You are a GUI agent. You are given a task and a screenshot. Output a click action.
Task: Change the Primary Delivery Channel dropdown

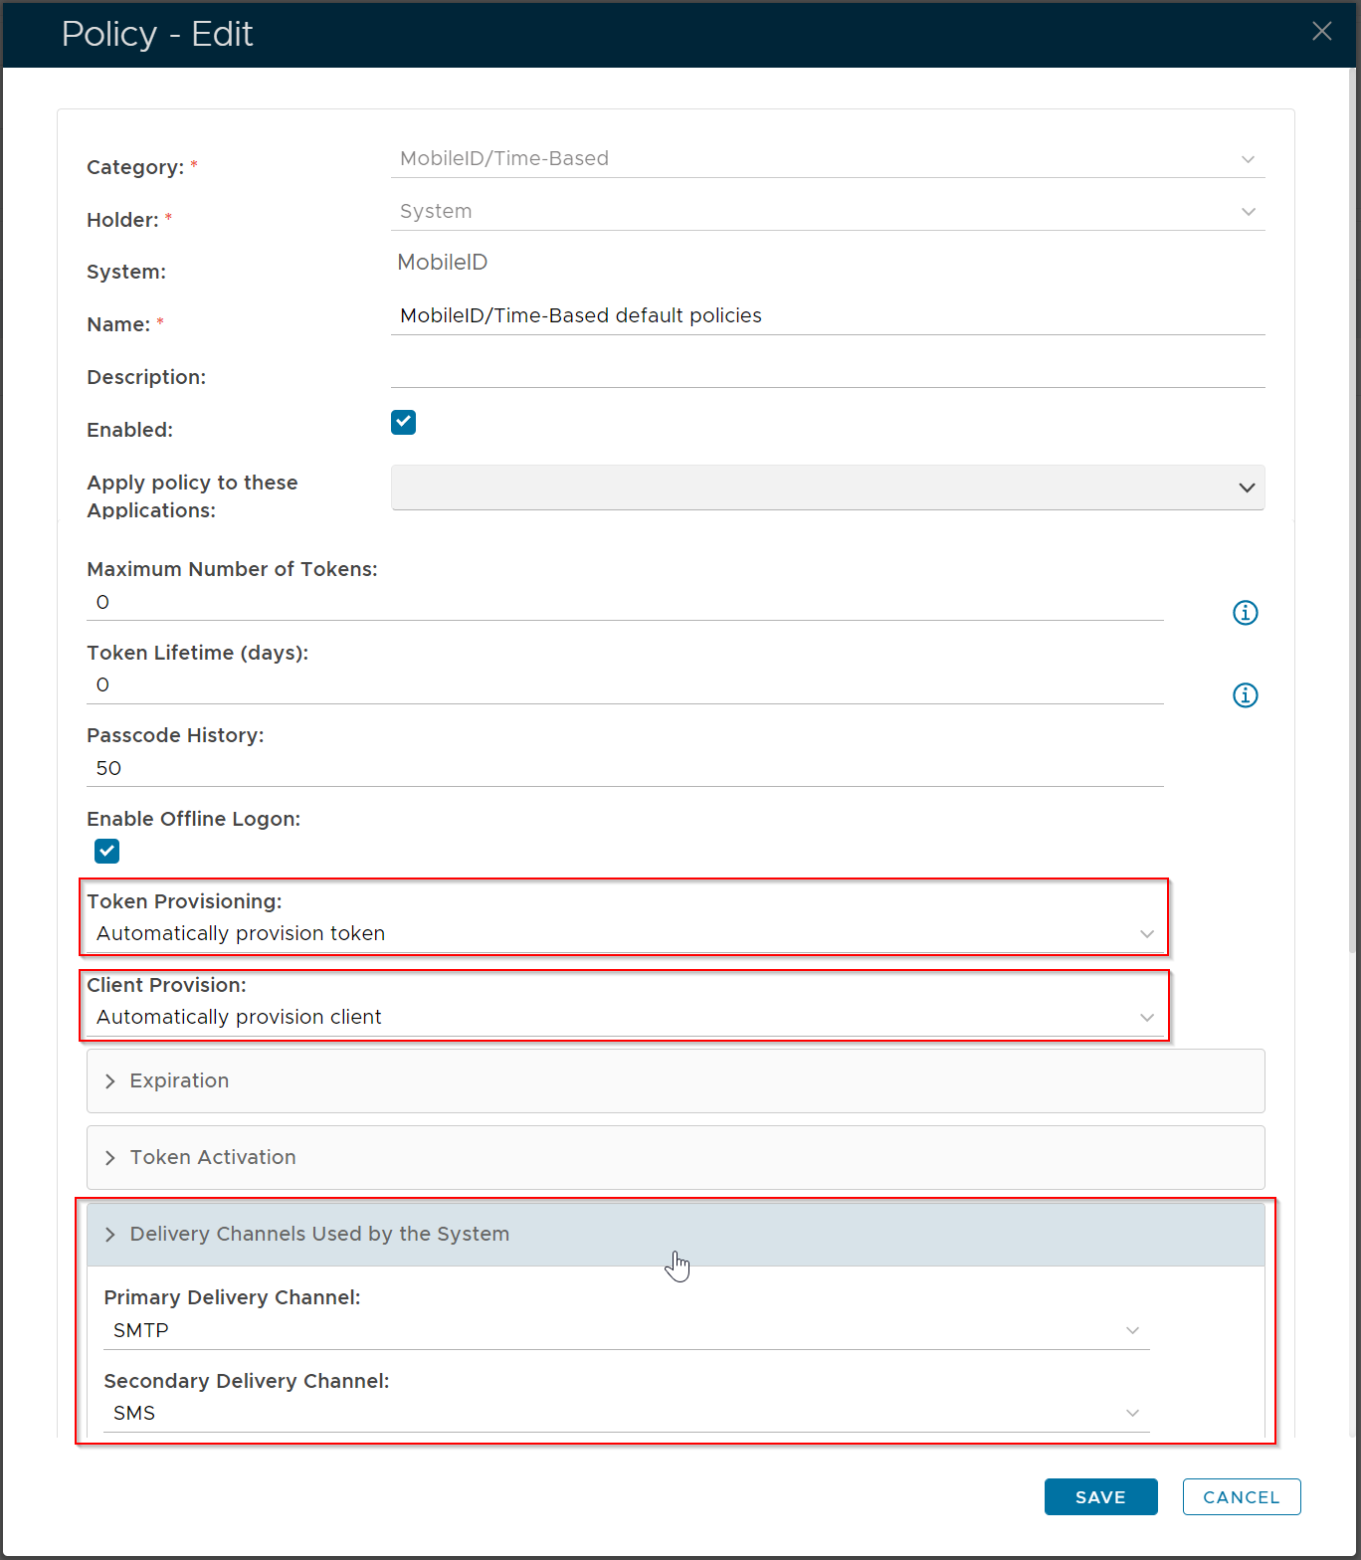point(626,1331)
